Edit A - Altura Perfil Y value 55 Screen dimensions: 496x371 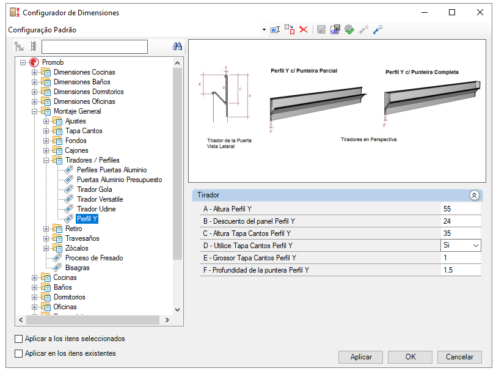461,209
